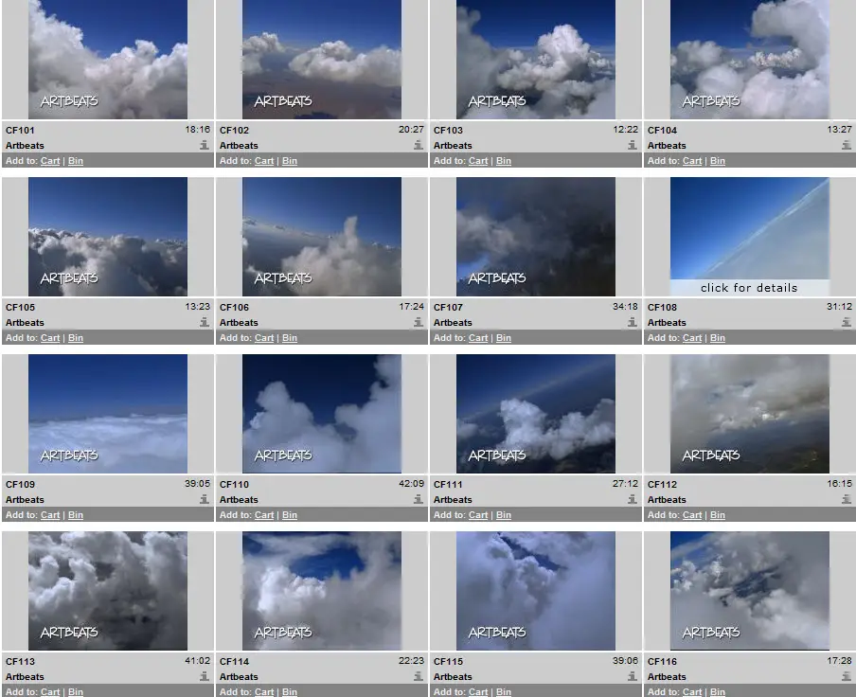Open info icon for clip CF112
The height and width of the screenshot is (697, 856).
pyautogui.click(x=847, y=499)
